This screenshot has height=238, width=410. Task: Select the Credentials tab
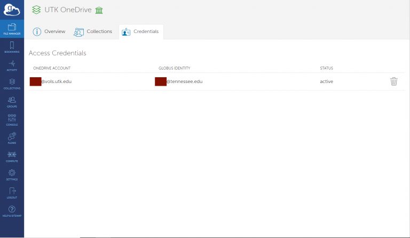coord(141,31)
